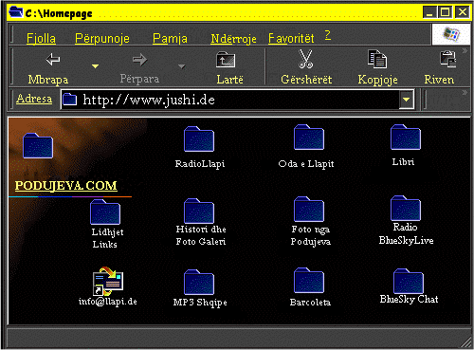This screenshot has width=474, height=350.
Task: Click the Libri label text
Action: (x=403, y=162)
